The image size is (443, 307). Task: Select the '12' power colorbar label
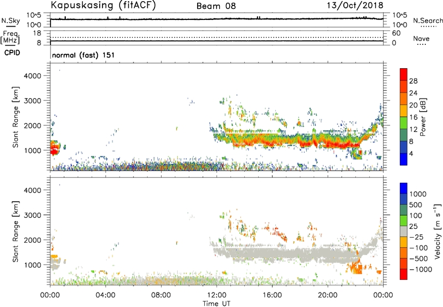(413, 130)
